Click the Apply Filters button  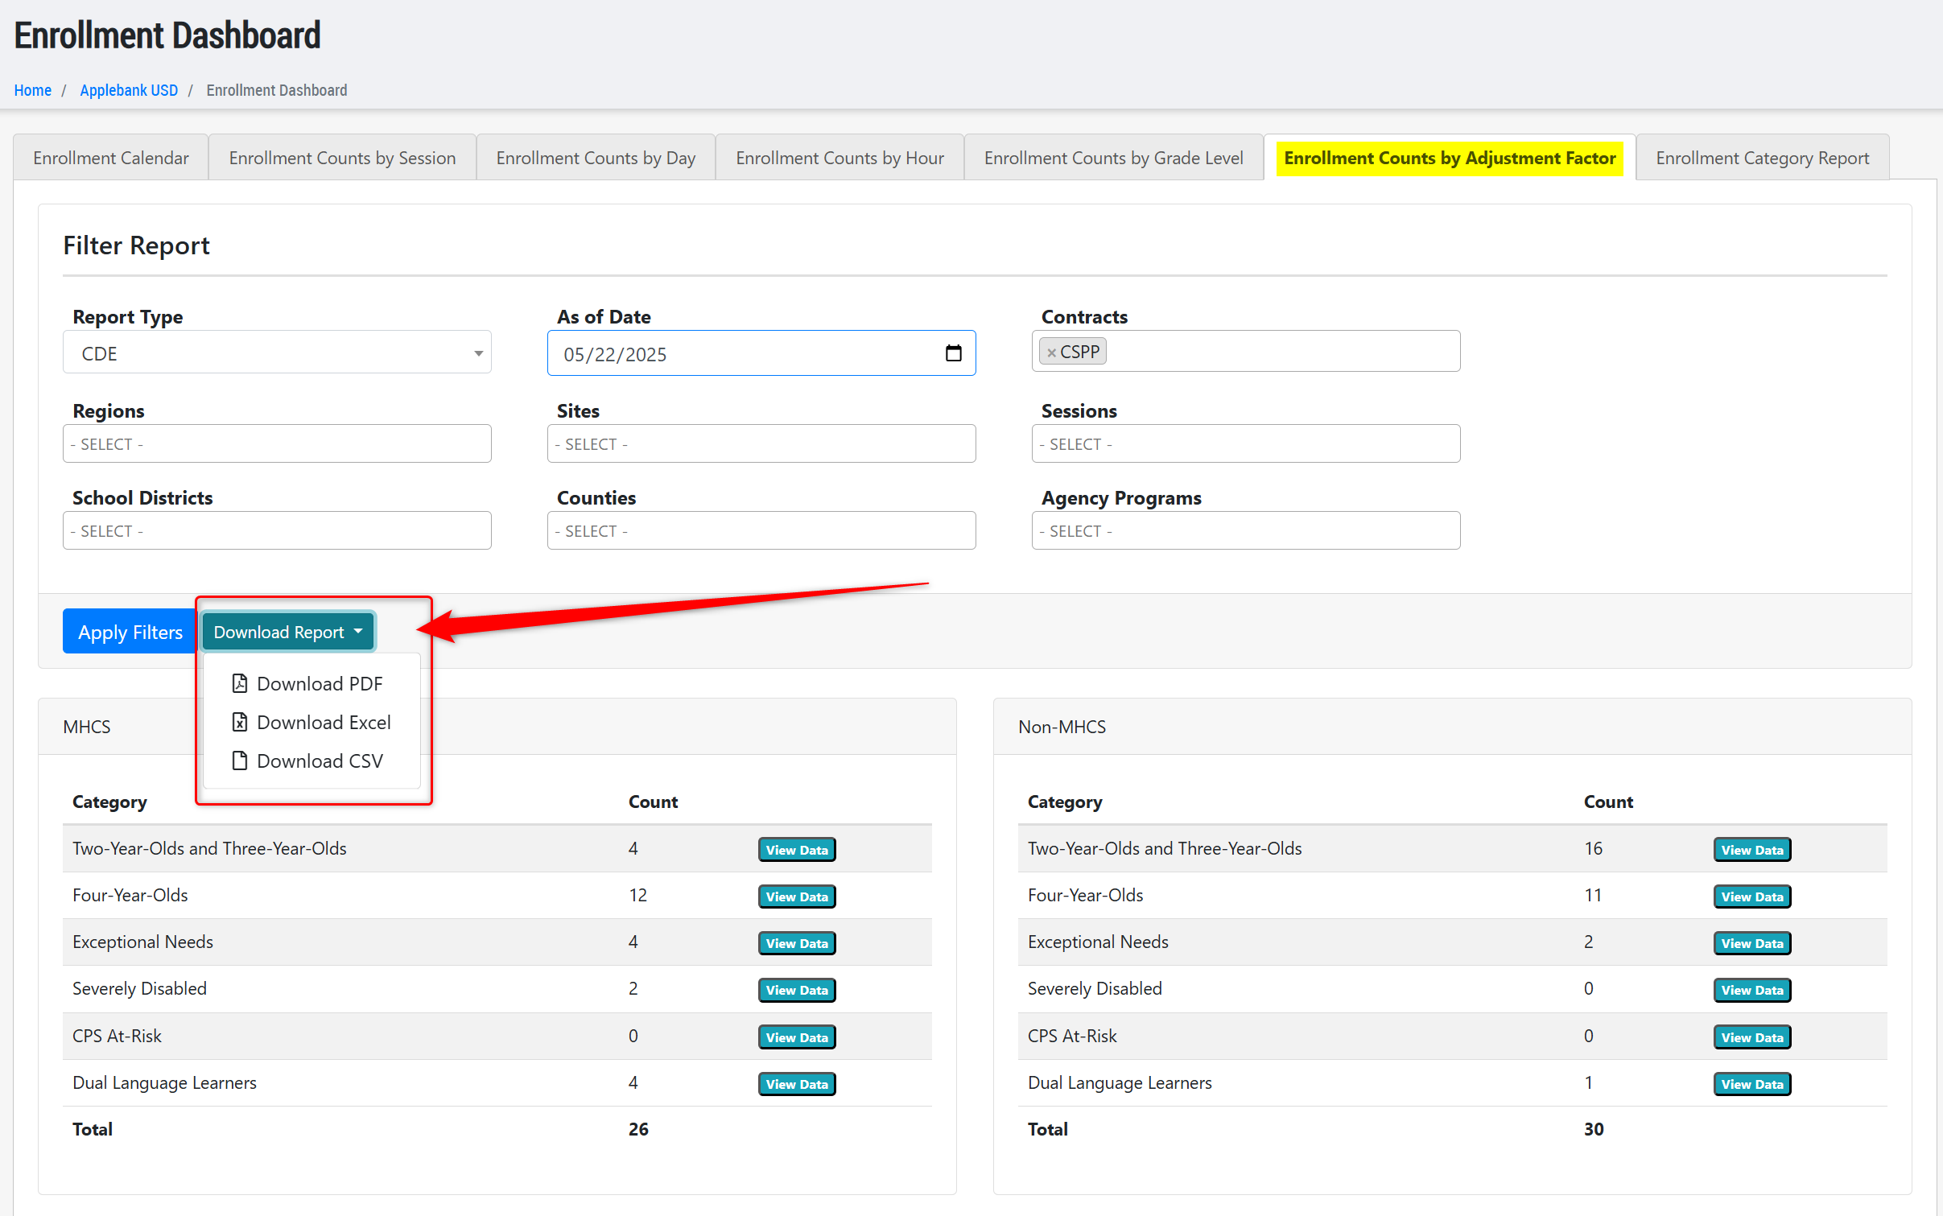click(x=130, y=632)
